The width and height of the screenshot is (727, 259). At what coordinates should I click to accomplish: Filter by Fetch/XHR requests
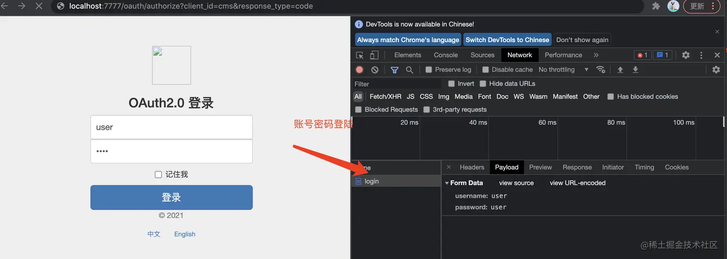coord(386,96)
